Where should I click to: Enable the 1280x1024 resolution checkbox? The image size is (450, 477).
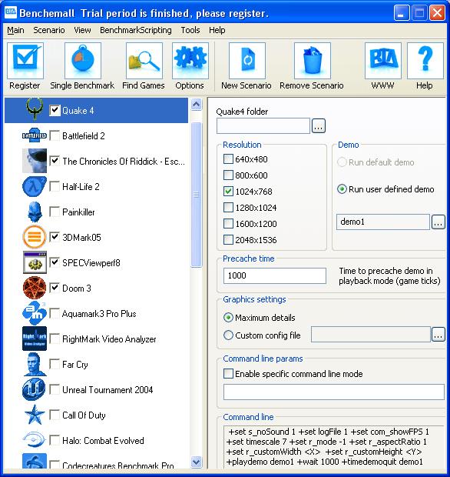pyautogui.click(x=228, y=208)
